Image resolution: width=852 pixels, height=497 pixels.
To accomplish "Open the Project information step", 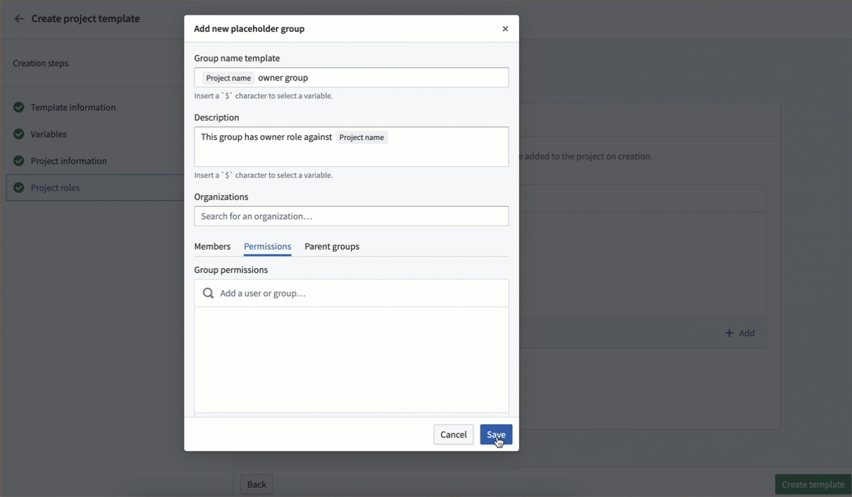I will (68, 161).
